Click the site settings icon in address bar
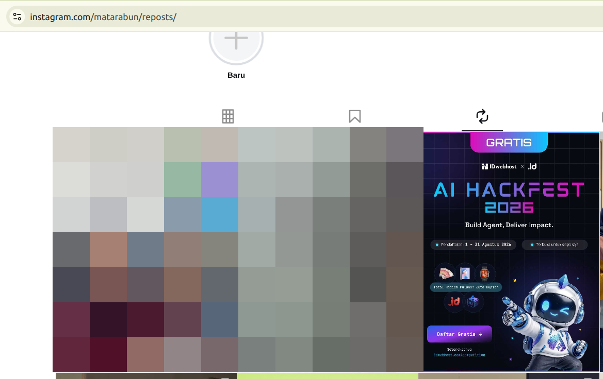Image resolution: width=603 pixels, height=379 pixels. click(x=18, y=17)
